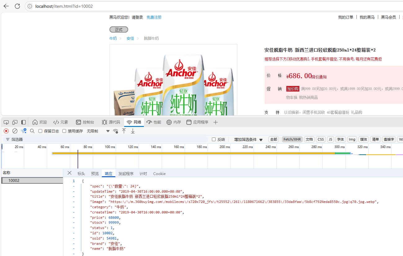The height and width of the screenshot is (256, 403).
Task: Click the 请登录 link
Action: (x=137, y=17)
